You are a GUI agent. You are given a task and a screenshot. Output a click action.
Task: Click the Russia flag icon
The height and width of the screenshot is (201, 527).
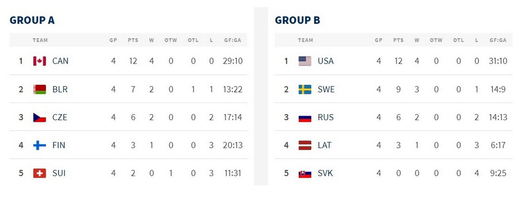click(x=305, y=118)
